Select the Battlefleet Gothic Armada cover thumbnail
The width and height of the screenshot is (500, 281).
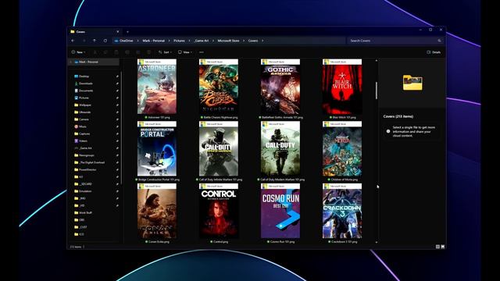point(280,87)
